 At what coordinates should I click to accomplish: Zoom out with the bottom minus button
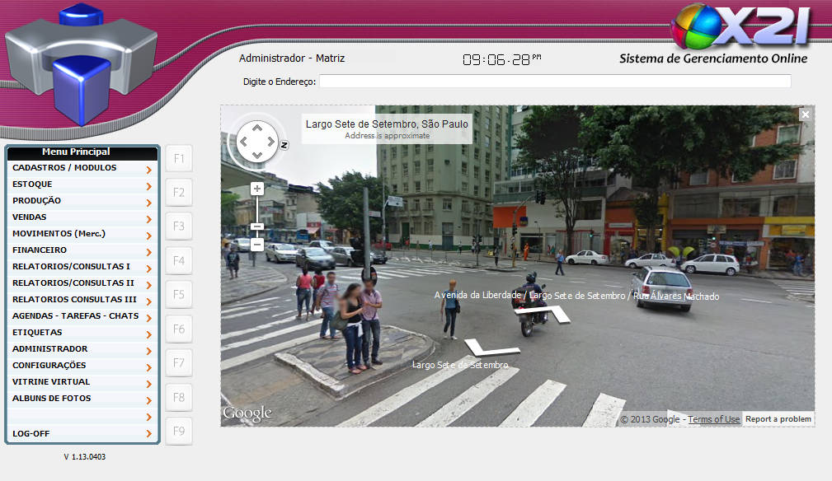(257, 245)
